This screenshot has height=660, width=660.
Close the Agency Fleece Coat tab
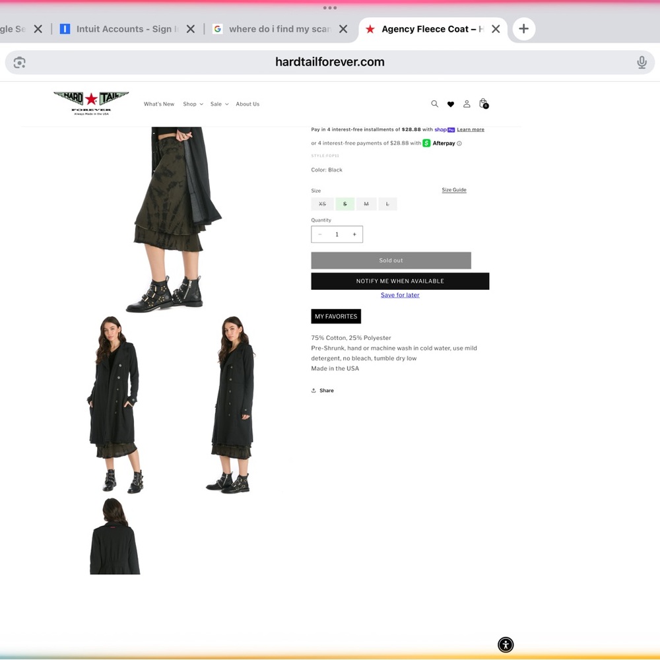(496, 28)
